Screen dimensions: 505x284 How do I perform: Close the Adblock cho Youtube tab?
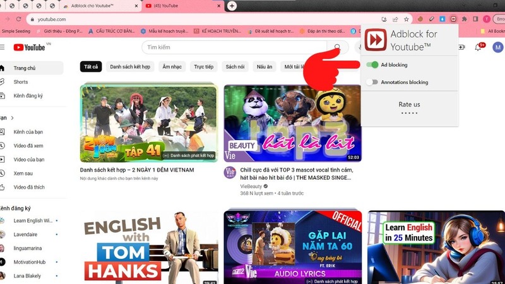136,6
